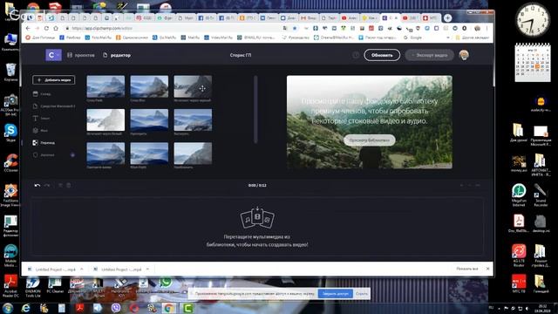
Task: Open the CCleaner desktop shortcut
Action: [10, 163]
